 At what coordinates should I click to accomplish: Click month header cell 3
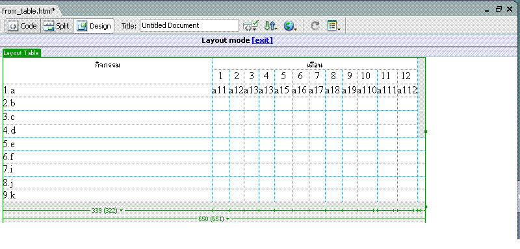click(x=252, y=77)
